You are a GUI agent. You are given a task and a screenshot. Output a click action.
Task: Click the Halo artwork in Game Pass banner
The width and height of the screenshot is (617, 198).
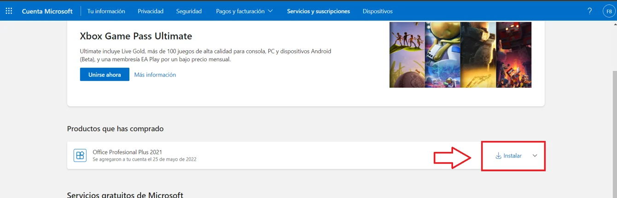(x=478, y=55)
